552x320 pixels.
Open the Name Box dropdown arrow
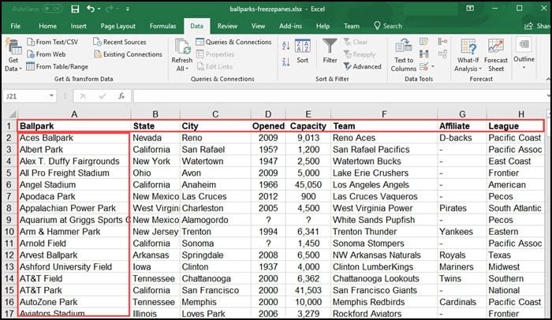pyautogui.click(x=51, y=96)
